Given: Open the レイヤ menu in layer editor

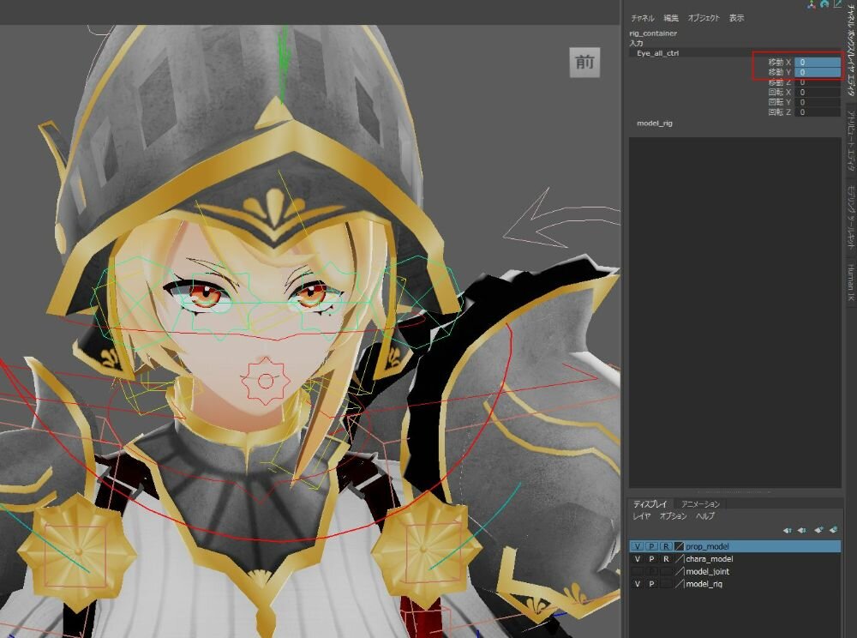Looking at the screenshot, I should pyautogui.click(x=642, y=516).
